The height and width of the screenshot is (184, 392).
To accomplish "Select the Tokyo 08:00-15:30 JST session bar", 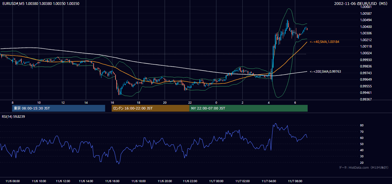I will [59, 108].
